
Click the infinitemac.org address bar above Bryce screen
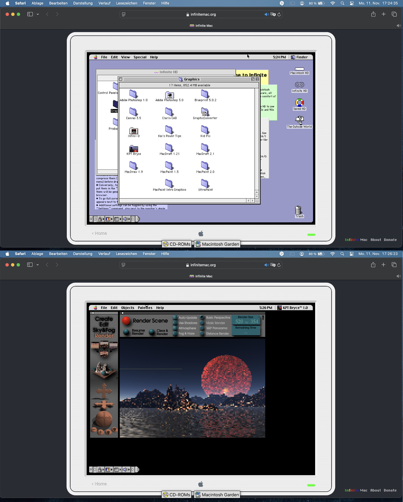point(201,265)
